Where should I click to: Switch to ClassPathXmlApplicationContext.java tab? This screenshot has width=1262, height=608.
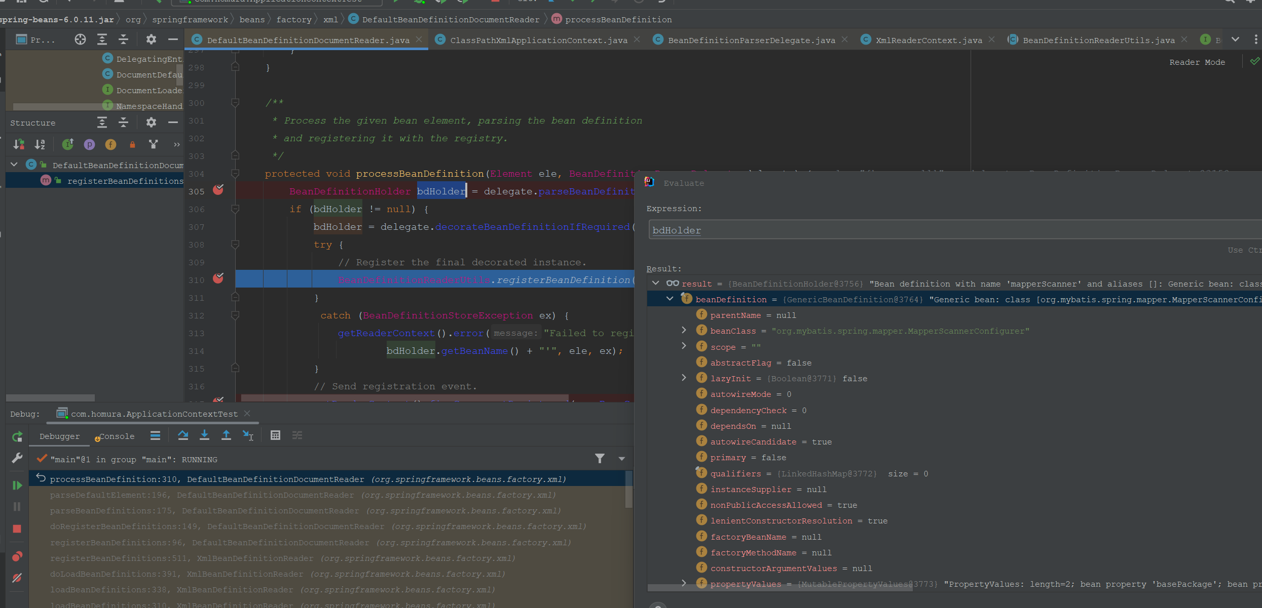(x=538, y=40)
